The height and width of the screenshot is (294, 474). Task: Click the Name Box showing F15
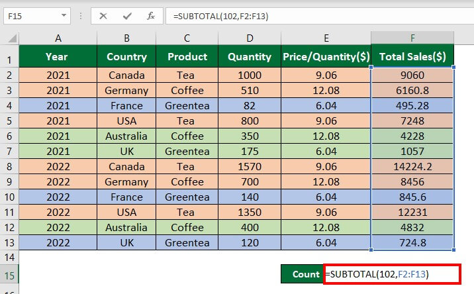(x=30, y=15)
